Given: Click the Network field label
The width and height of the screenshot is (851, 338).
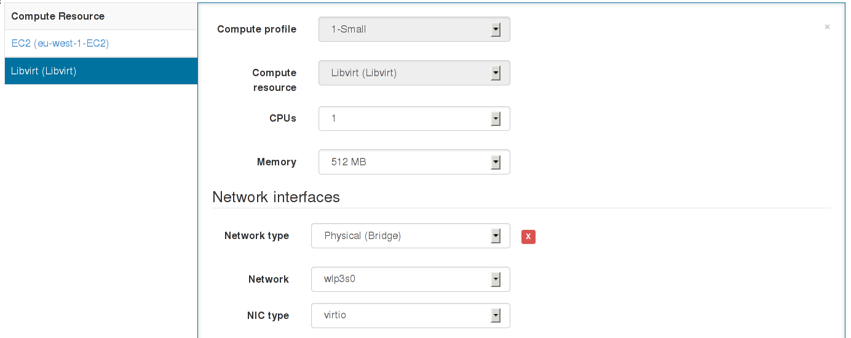Looking at the screenshot, I should tap(268, 279).
